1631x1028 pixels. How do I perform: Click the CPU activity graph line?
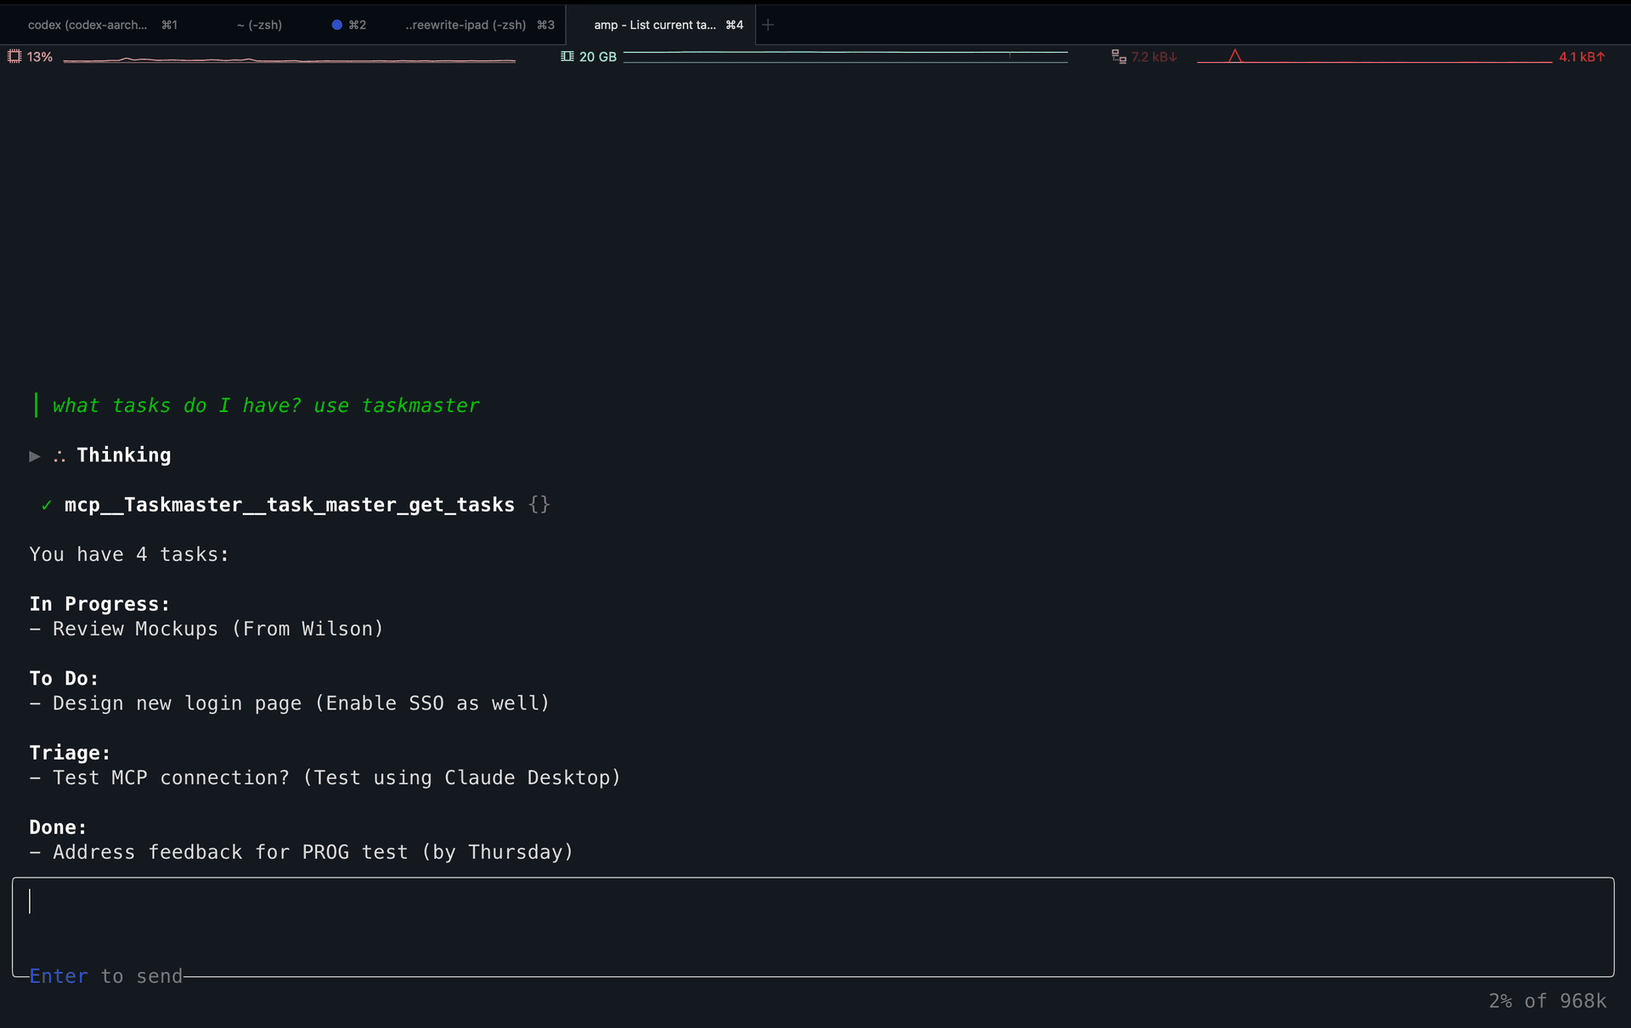coord(289,59)
